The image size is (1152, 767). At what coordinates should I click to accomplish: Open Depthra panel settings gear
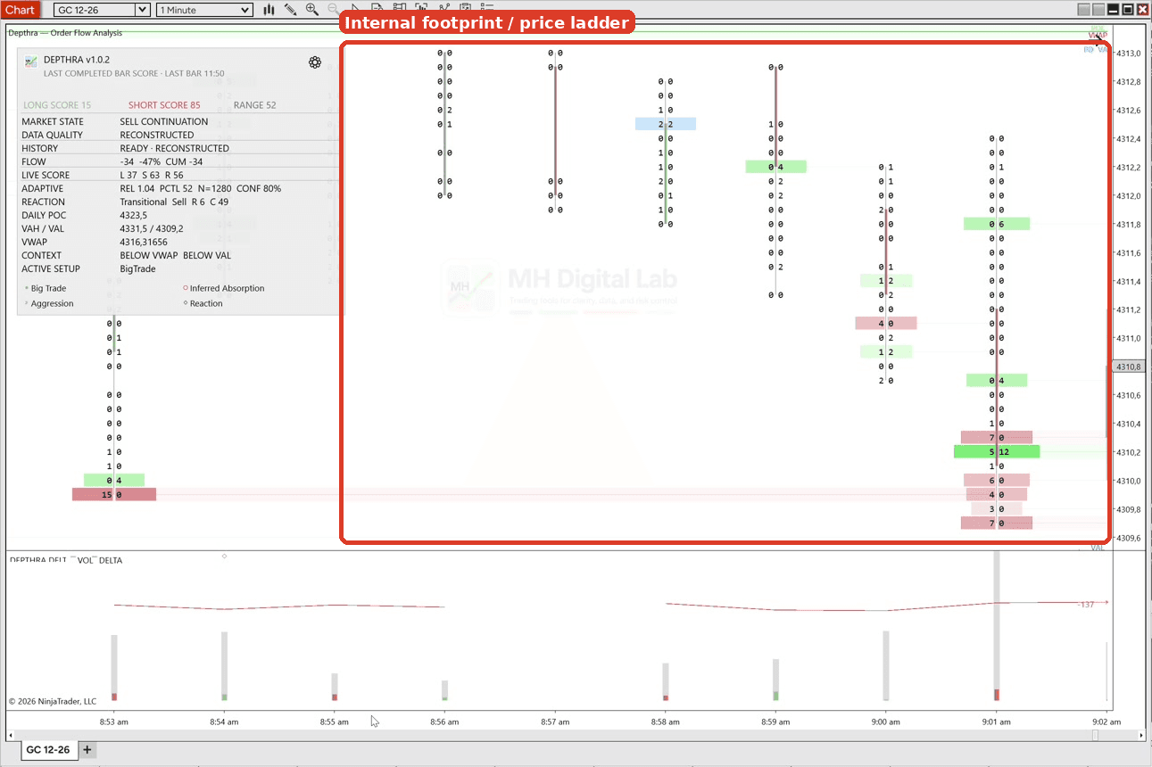(315, 62)
